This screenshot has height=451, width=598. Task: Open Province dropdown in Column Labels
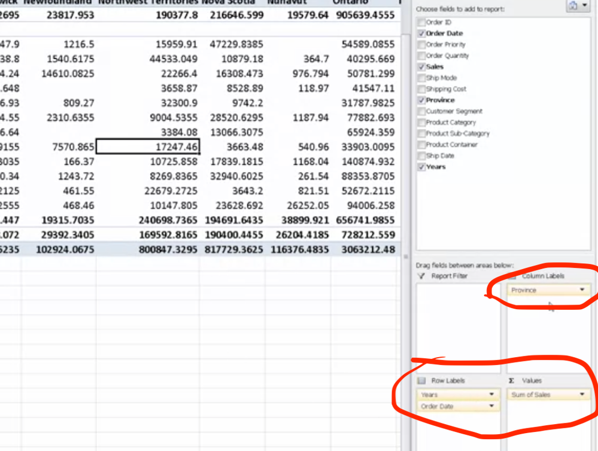(582, 290)
